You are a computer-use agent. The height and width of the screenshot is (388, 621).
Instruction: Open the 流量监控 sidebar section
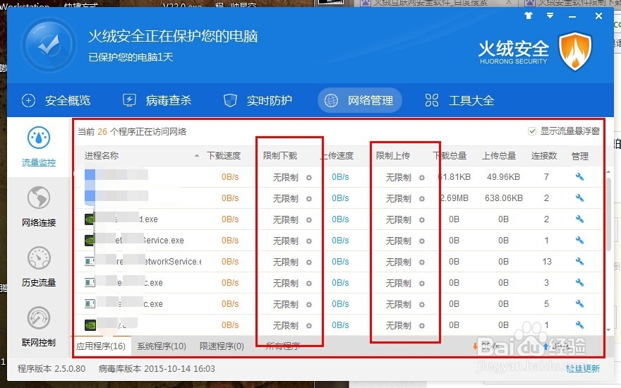point(38,147)
